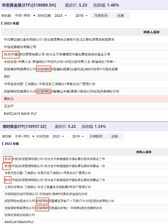168x224 pixels.
Task: Open 2023 start year dropdown in 博时黄金ETF panel
Action: [59, 136]
